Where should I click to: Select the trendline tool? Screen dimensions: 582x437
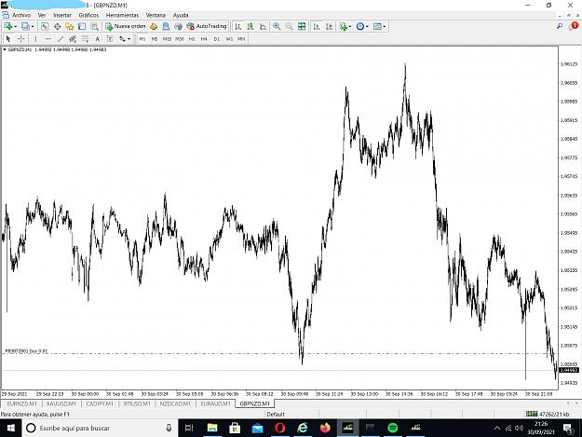pos(61,38)
